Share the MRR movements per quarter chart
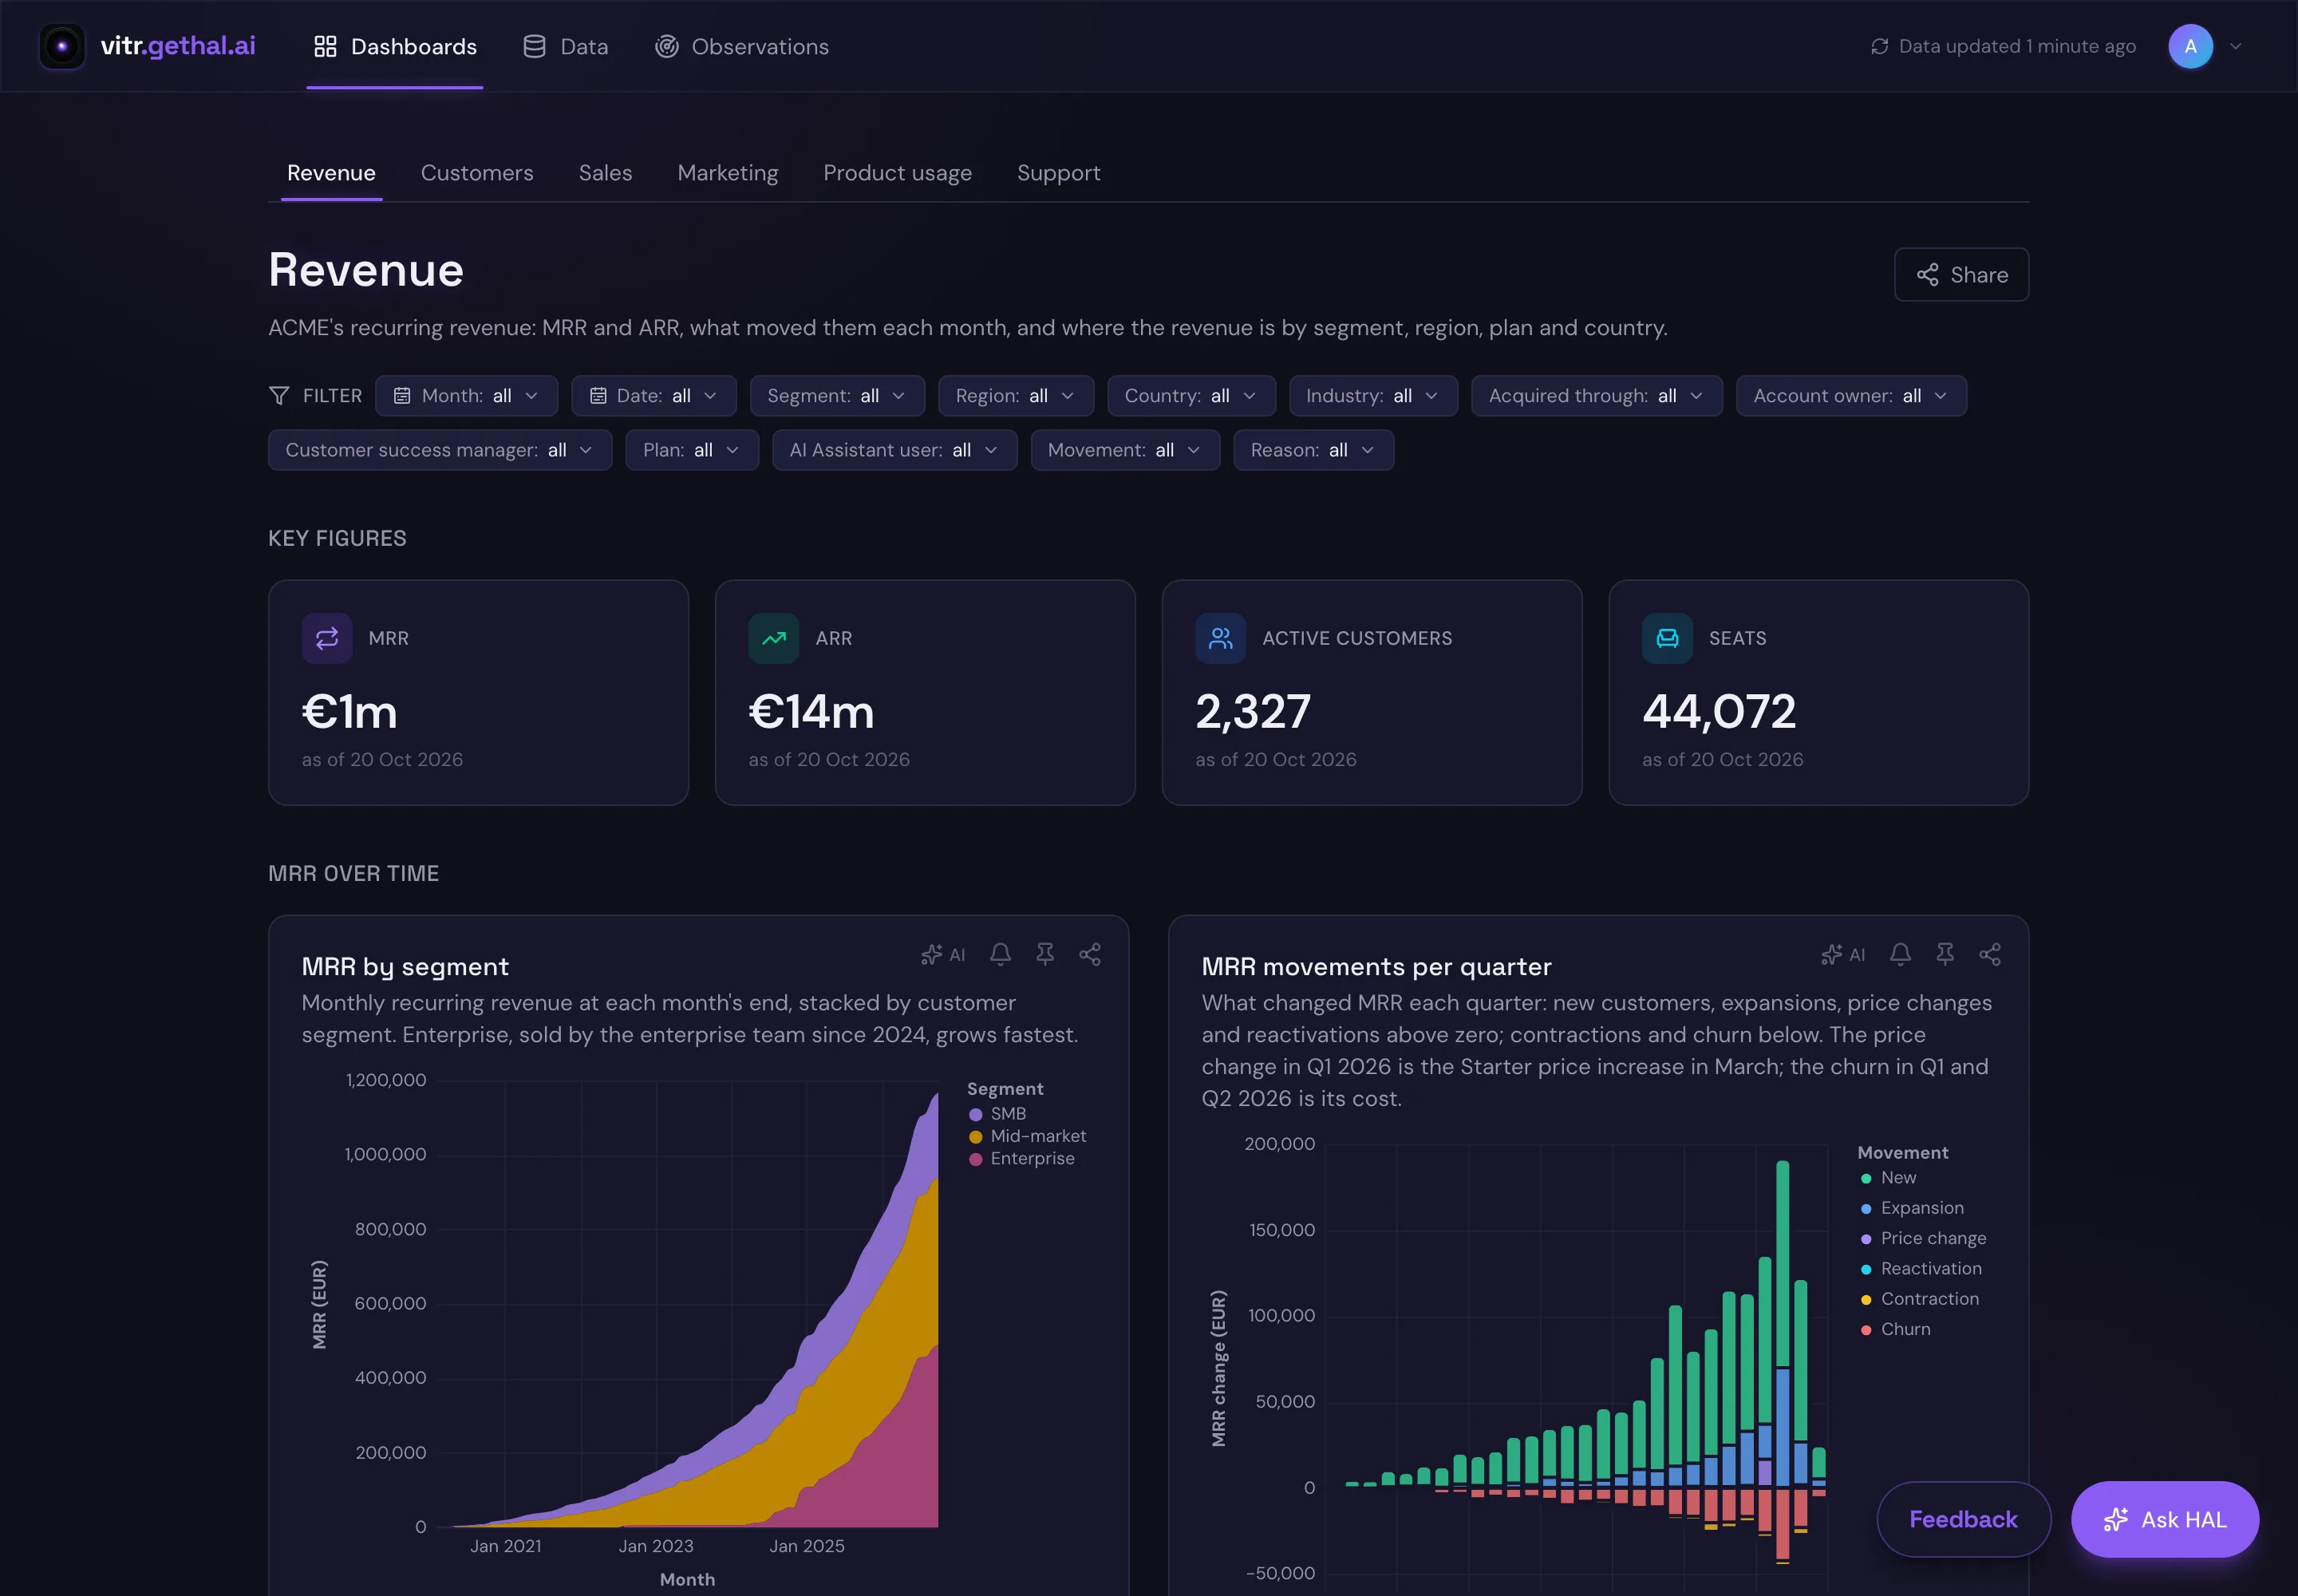Screen dimensions: 2298x1596 pyautogui.click(x=1990, y=954)
